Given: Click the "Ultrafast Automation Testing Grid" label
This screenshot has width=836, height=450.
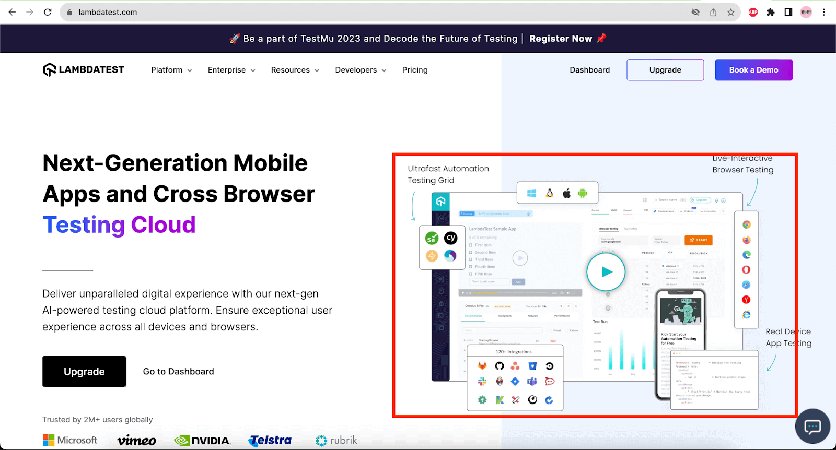Looking at the screenshot, I should click(448, 174).
